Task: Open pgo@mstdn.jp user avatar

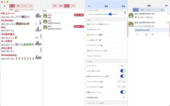Action: pos(45,21)
